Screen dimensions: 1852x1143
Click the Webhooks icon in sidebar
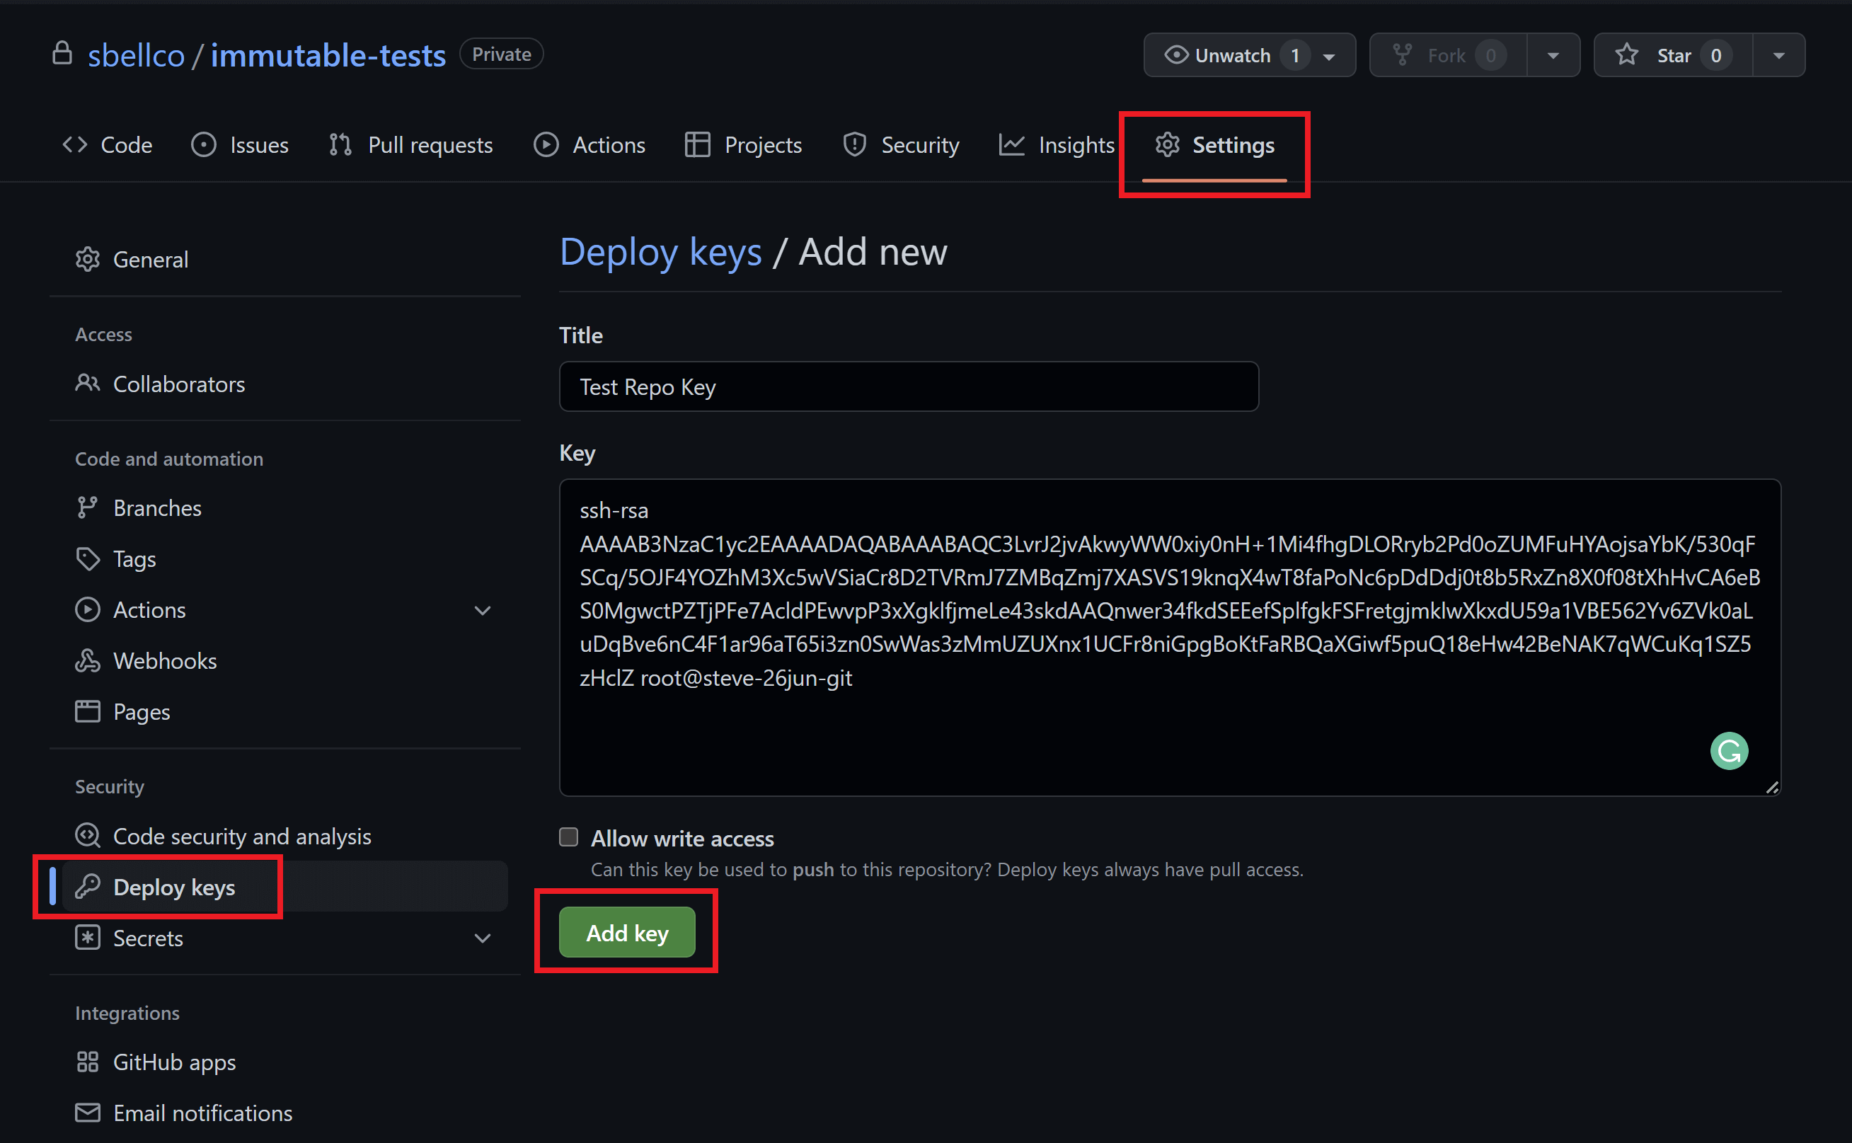coord(88,660)
